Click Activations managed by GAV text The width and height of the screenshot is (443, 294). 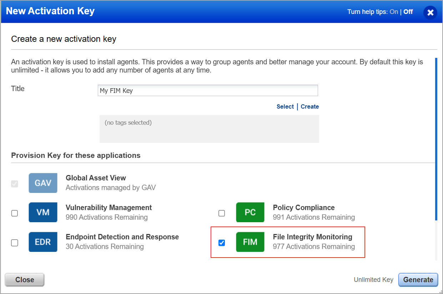click(111, 188)
